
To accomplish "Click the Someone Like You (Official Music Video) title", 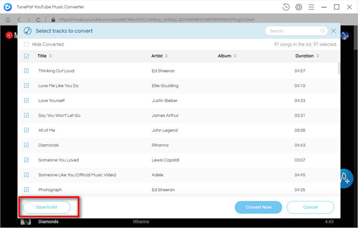I will point(77,175).
